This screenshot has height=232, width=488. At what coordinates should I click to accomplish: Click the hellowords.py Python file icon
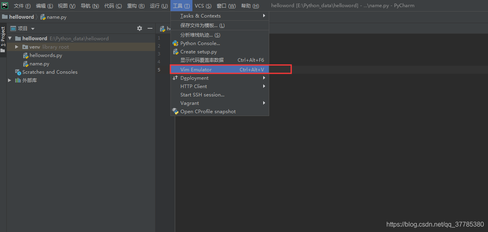point(26,55)
